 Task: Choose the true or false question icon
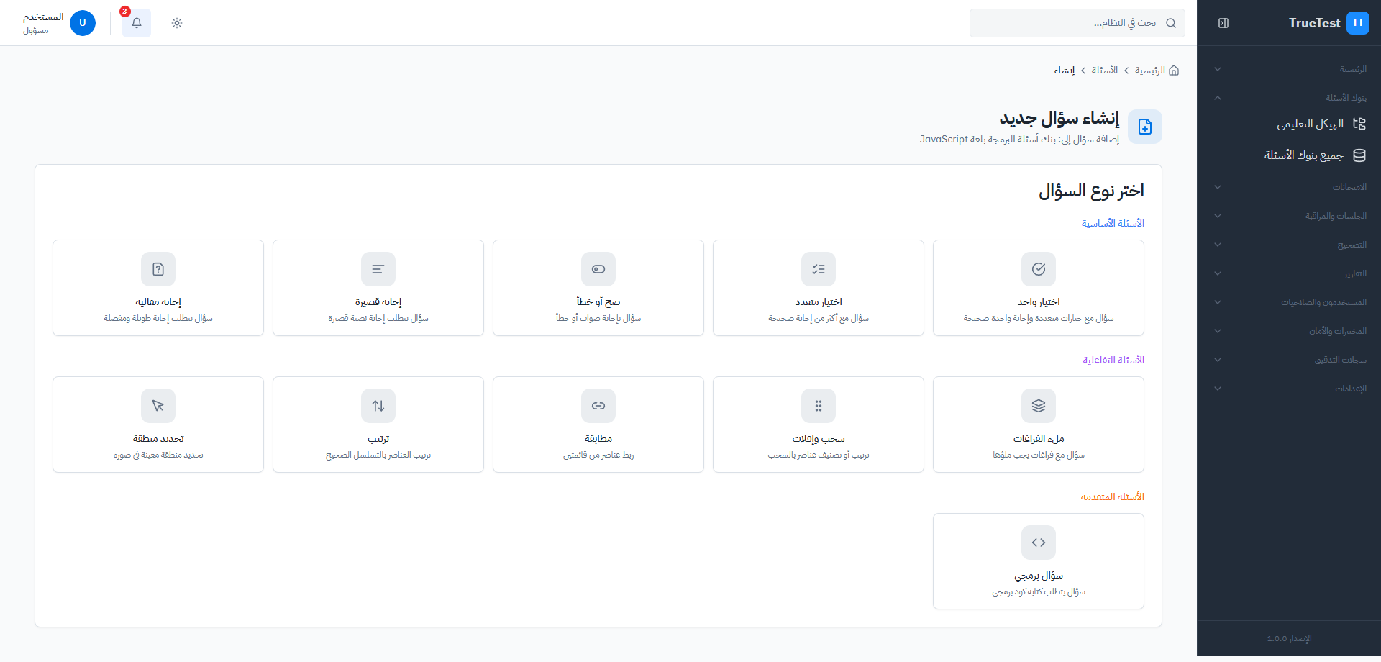click(598, 269)
